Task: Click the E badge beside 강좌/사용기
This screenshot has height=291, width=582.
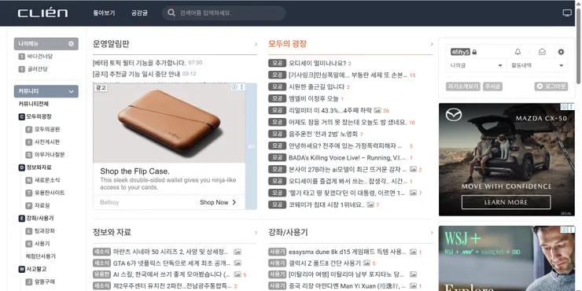Action: click(x=21, y=219)
